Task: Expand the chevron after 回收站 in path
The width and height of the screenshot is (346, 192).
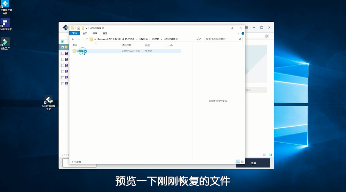Action: pyautogui.click(x=162, y=39)
